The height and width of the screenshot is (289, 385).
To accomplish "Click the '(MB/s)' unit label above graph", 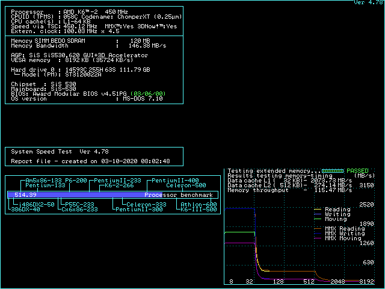I will point(365,176).
